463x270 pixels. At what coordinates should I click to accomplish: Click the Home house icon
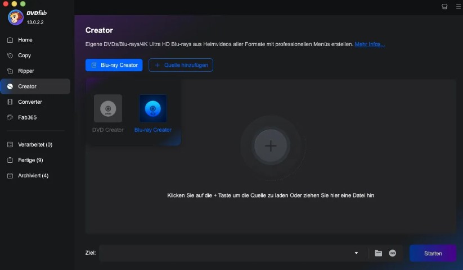pyautogui.click(x=10, y=40)
